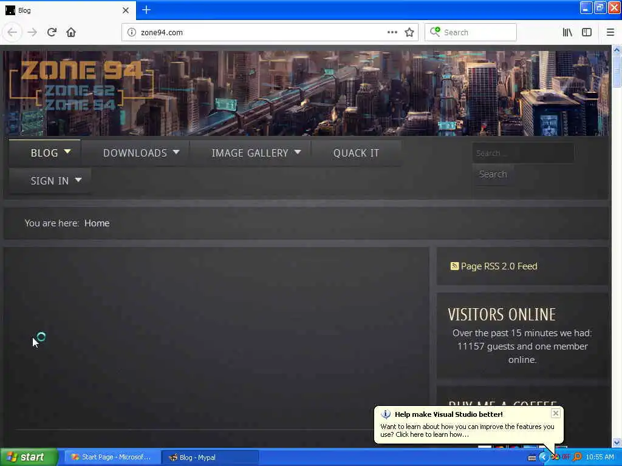The image size is (622, 466).
Task: Open page actions three-dot menu
Action: (x=392, y=32)
